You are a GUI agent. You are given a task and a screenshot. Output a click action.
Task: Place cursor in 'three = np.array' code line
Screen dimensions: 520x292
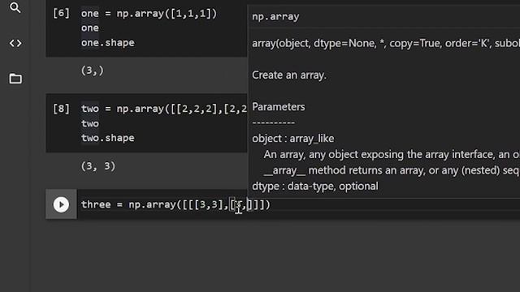pyautogui.click(x=175, y=204)
